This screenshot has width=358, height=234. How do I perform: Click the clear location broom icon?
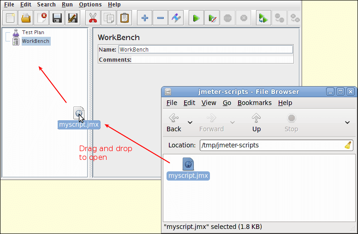click(348, 145)
